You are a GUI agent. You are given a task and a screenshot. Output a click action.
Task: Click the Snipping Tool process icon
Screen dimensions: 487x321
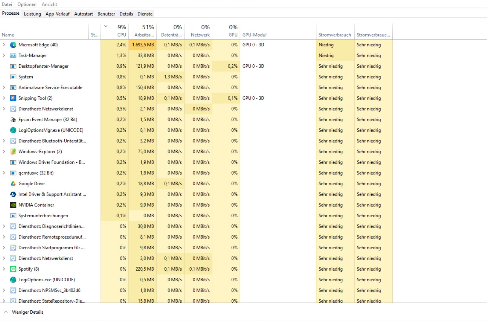pyautogui.click(x=13, y=98)
